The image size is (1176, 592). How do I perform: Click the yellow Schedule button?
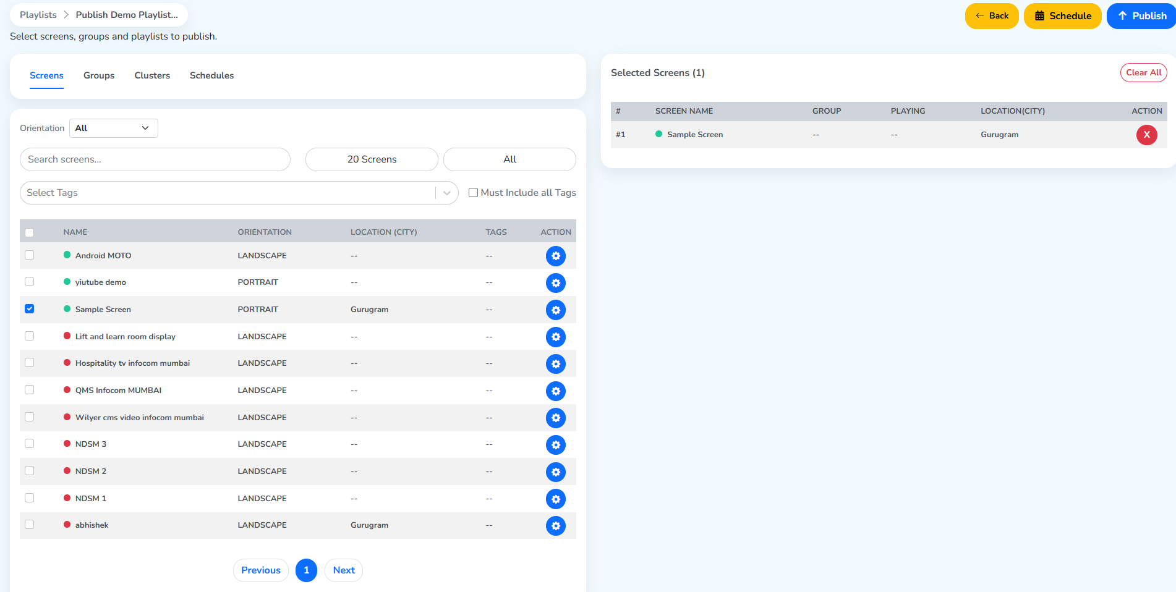pos(1062,16)
